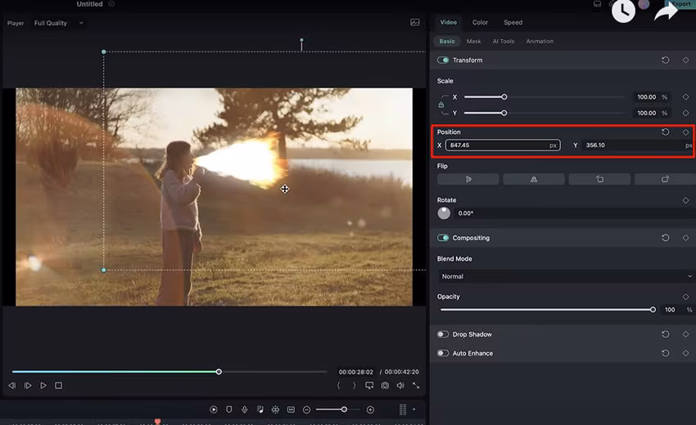Click the flip vertical button
Image resolution: width=696 pixels, height=425 pixels.
click(533, 179)
